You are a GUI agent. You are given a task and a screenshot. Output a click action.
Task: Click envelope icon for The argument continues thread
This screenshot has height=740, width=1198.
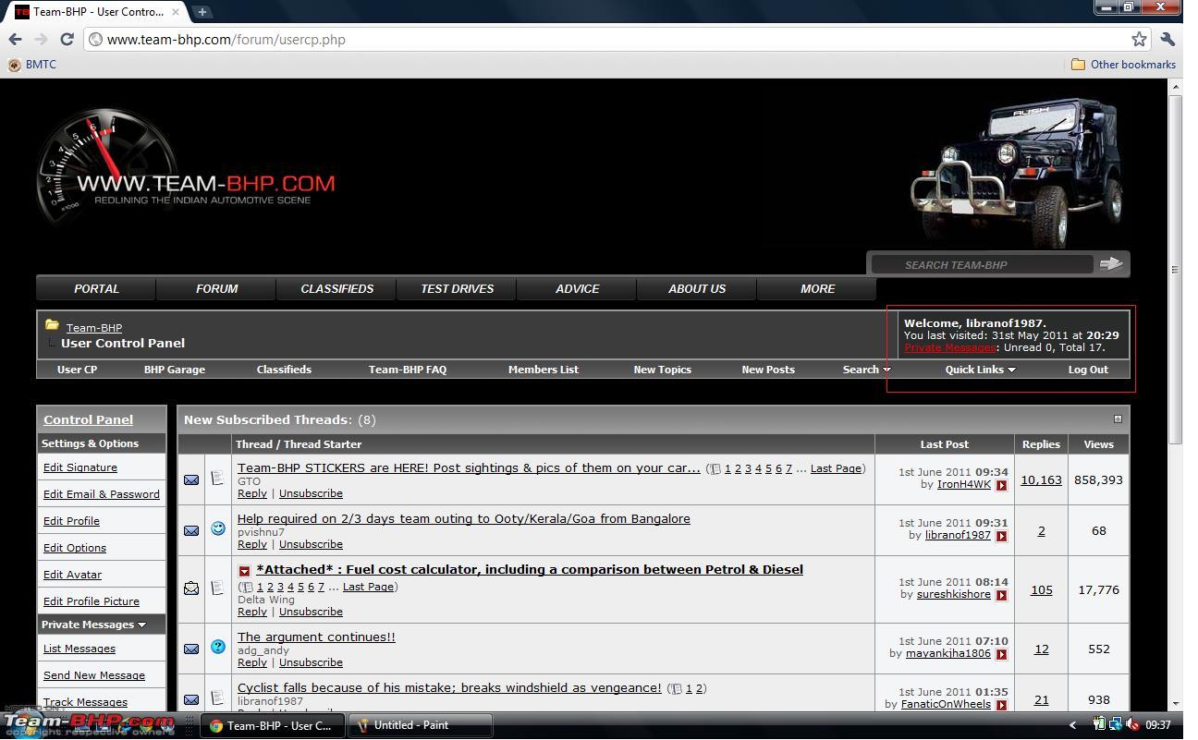[x=191, y=649]
